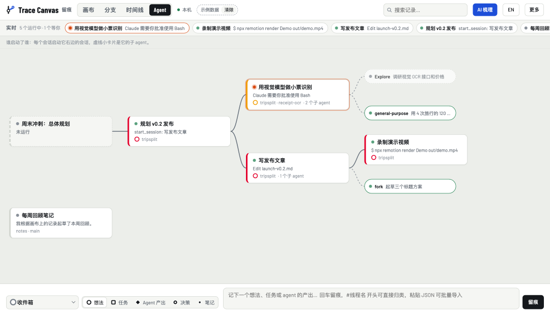550x313 pixels.
Task: Select the 想法 entry type
Action: tap(95, 302)
